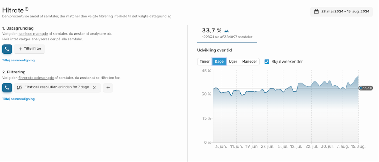Click the First call resolution cycle icon
The width and height of the screenshot is (379, 162).
(x=20, y=88)
